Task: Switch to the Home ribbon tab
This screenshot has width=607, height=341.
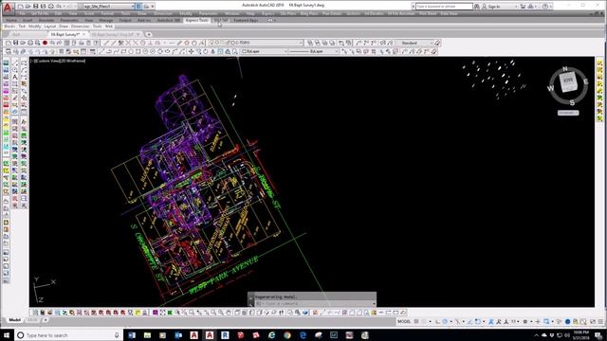Action: tap(11, 20)
